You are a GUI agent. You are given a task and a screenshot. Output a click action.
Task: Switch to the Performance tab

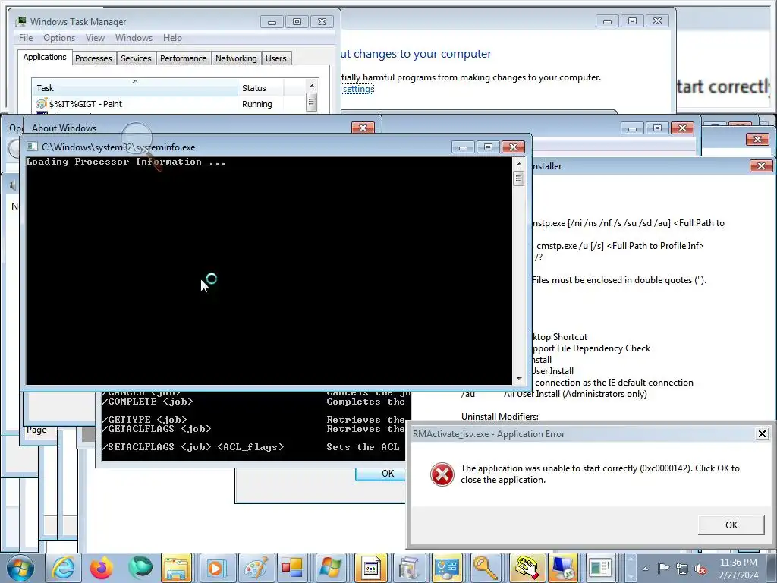pos(184,58)
